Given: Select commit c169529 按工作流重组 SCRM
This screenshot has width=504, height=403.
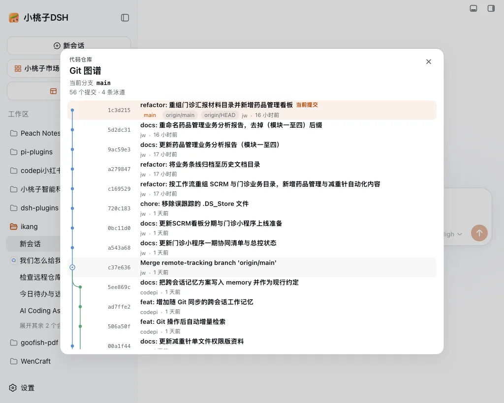Looking at the screenshot, I should [x=252, y=189].
